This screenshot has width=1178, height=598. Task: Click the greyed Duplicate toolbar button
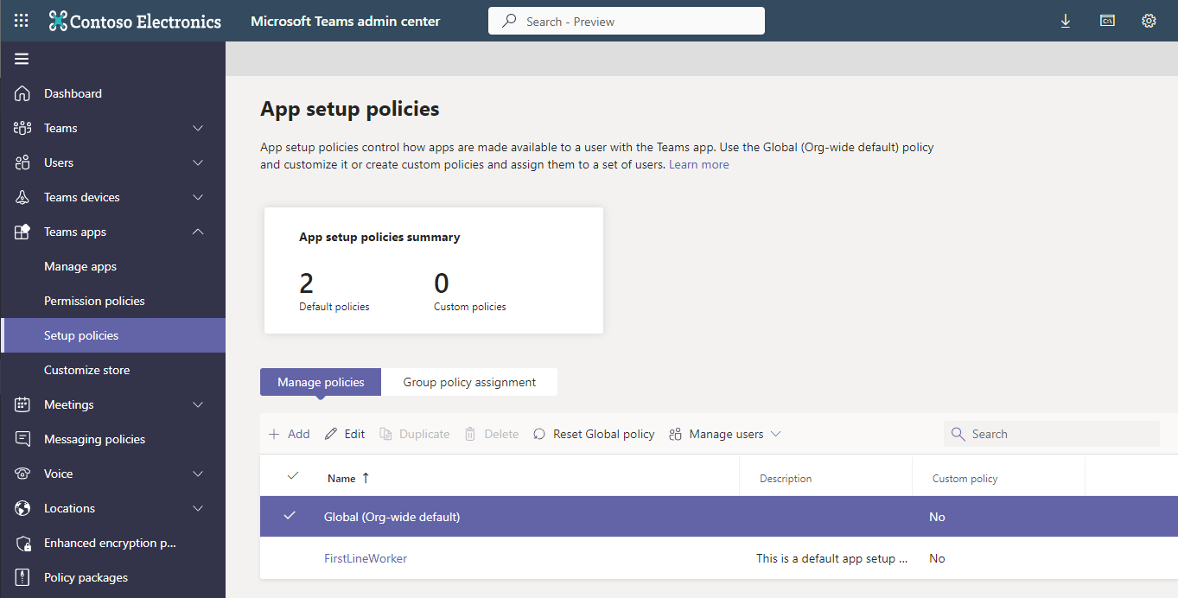pyautogui.click(x=415, y=434)
